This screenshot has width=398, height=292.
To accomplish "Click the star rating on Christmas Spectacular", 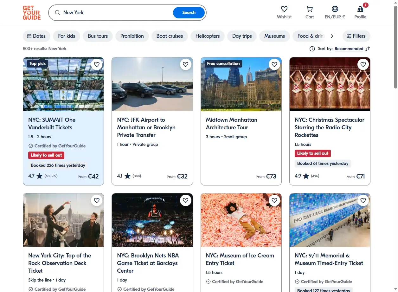I will 306,176.
